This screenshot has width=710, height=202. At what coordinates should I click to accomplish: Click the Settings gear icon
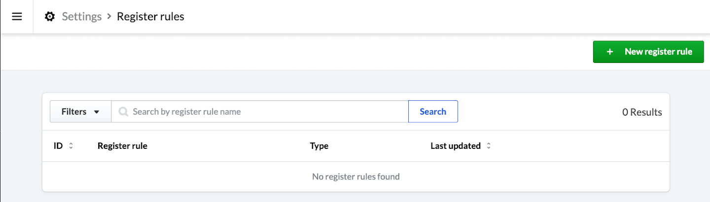pyautogui.click(x=50, y=17)
